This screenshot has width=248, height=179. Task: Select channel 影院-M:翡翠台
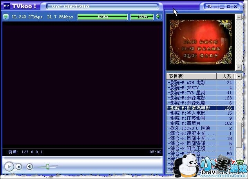tap(201, 123)
